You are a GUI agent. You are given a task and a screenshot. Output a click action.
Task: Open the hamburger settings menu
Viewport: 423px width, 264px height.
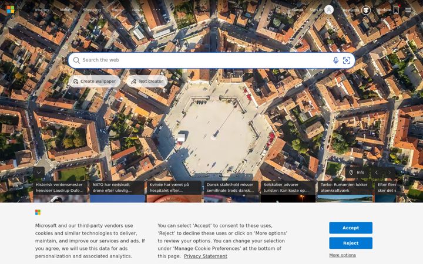pyautogui.click(x=408, y=10)
